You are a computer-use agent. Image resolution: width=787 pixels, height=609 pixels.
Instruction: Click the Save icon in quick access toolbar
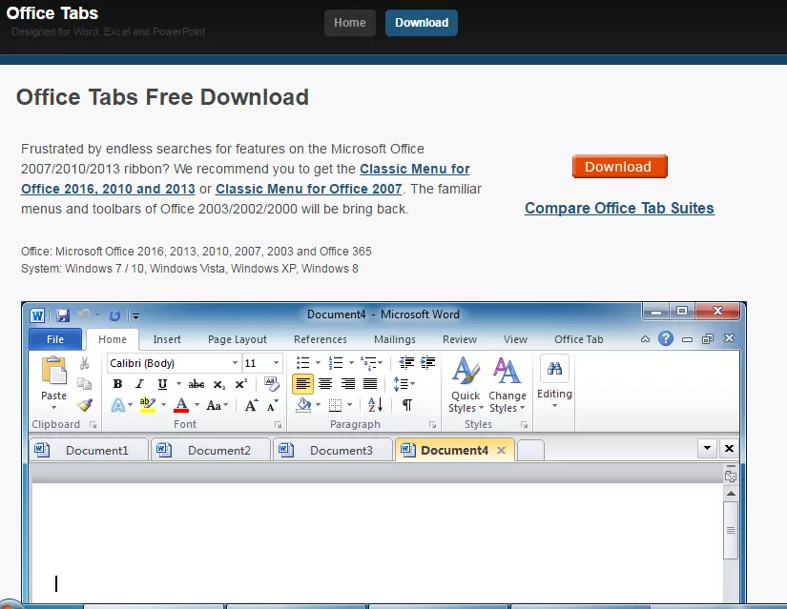tap(63, 315)
